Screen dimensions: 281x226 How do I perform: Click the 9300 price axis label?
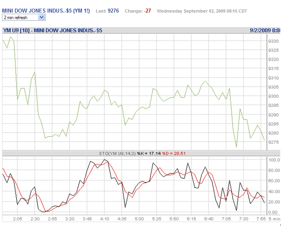click(x=274, y=96)
